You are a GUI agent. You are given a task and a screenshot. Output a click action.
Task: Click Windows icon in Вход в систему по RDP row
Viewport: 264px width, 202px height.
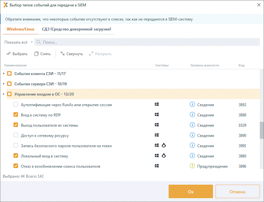157,115
